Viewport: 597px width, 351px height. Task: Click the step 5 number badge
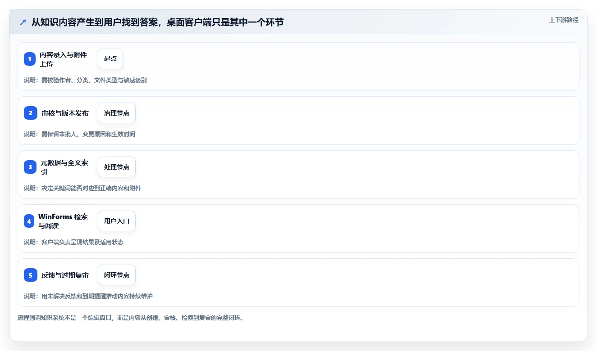(31, 275)
